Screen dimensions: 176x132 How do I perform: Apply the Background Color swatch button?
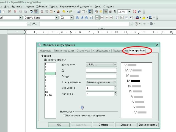[x=151, y=18]
